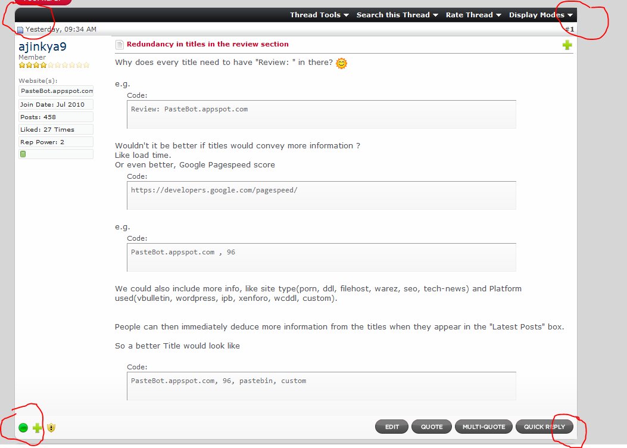Click the yellow report post shield icon
The width and height of the screenshot is (627, 448).
tap(52, 427)
